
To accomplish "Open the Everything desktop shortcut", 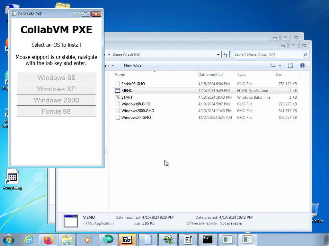I will click(13, 179).
